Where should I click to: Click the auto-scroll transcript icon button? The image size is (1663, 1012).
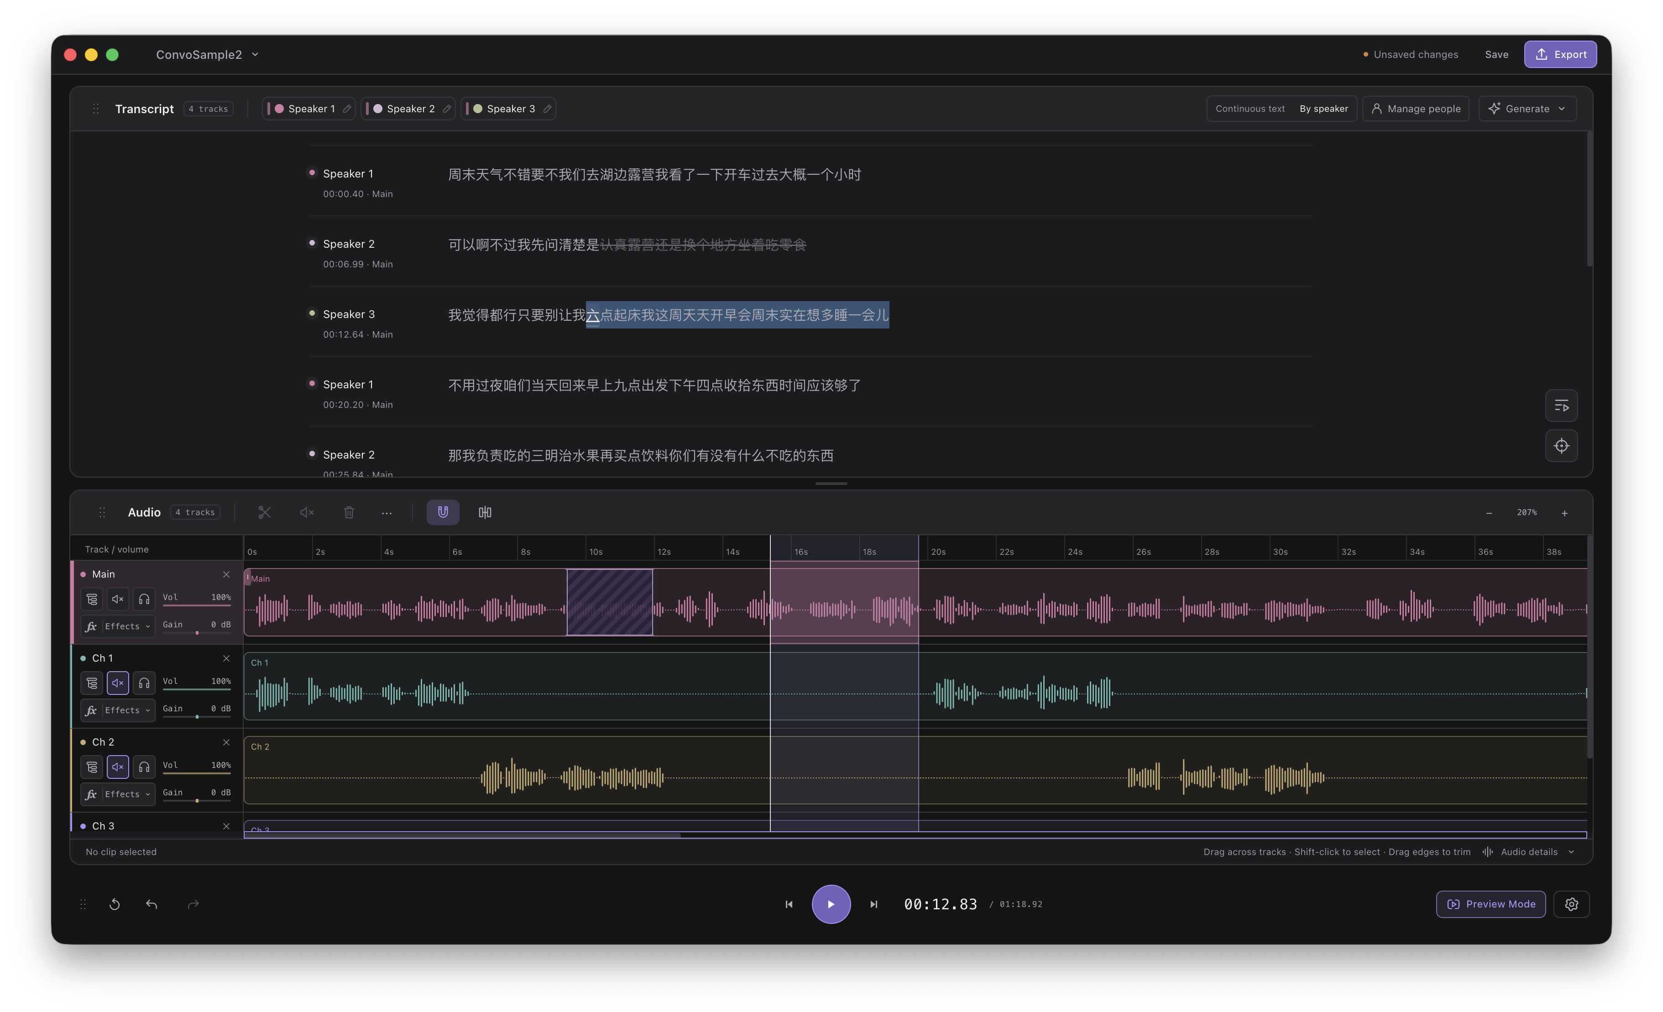[1562, 406]
